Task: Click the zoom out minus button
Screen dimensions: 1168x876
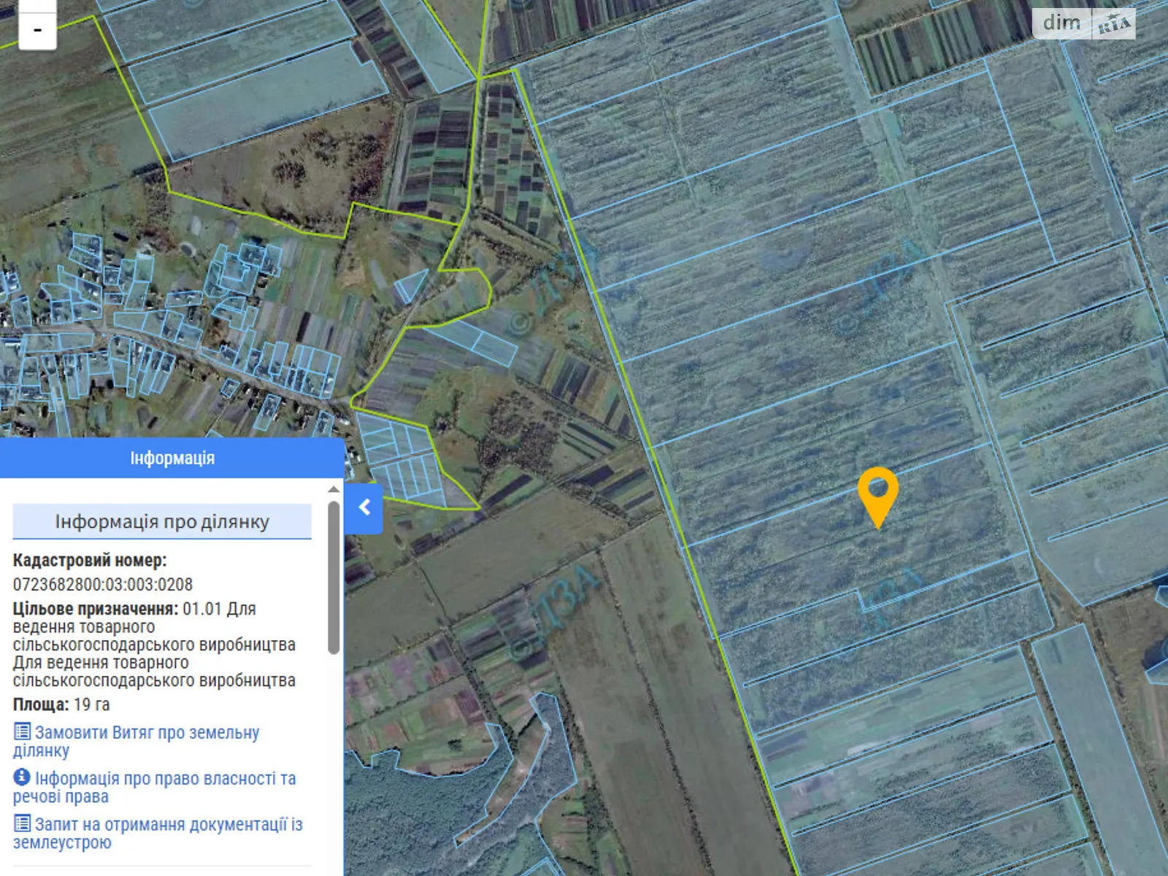Action: [x=37, y=31]
